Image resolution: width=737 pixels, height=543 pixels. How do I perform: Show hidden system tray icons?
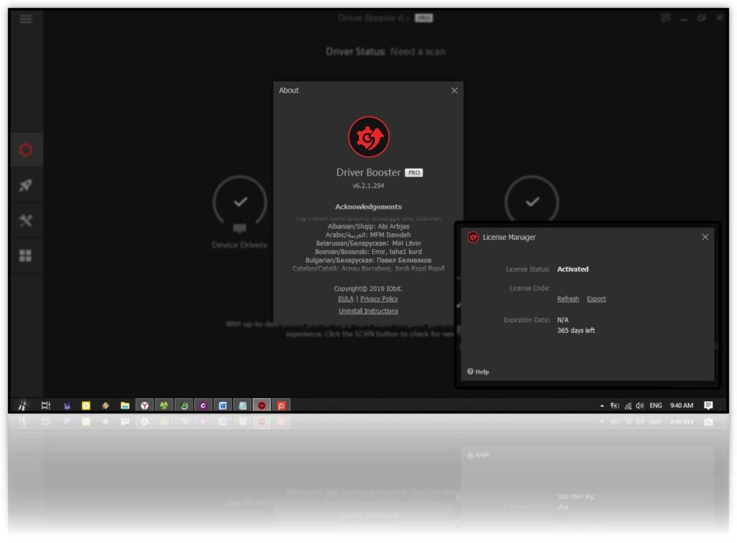[x=602, y=405]
